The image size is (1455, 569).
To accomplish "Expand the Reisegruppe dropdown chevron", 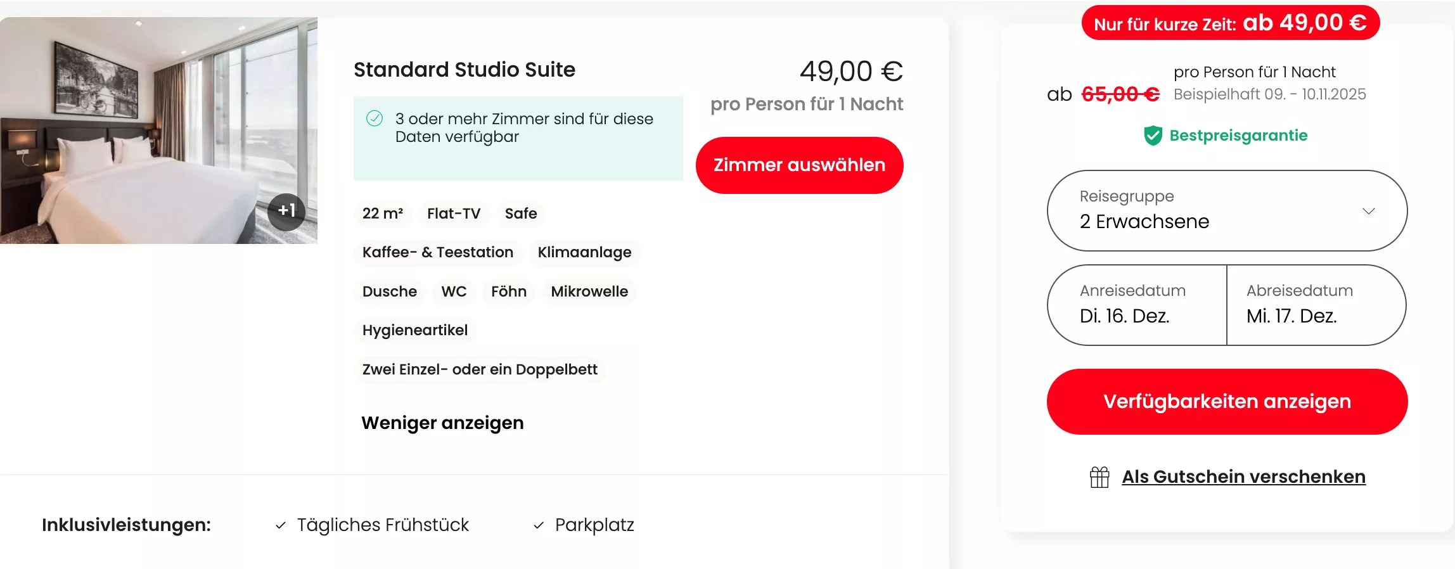I will [x=1369, y=211].
